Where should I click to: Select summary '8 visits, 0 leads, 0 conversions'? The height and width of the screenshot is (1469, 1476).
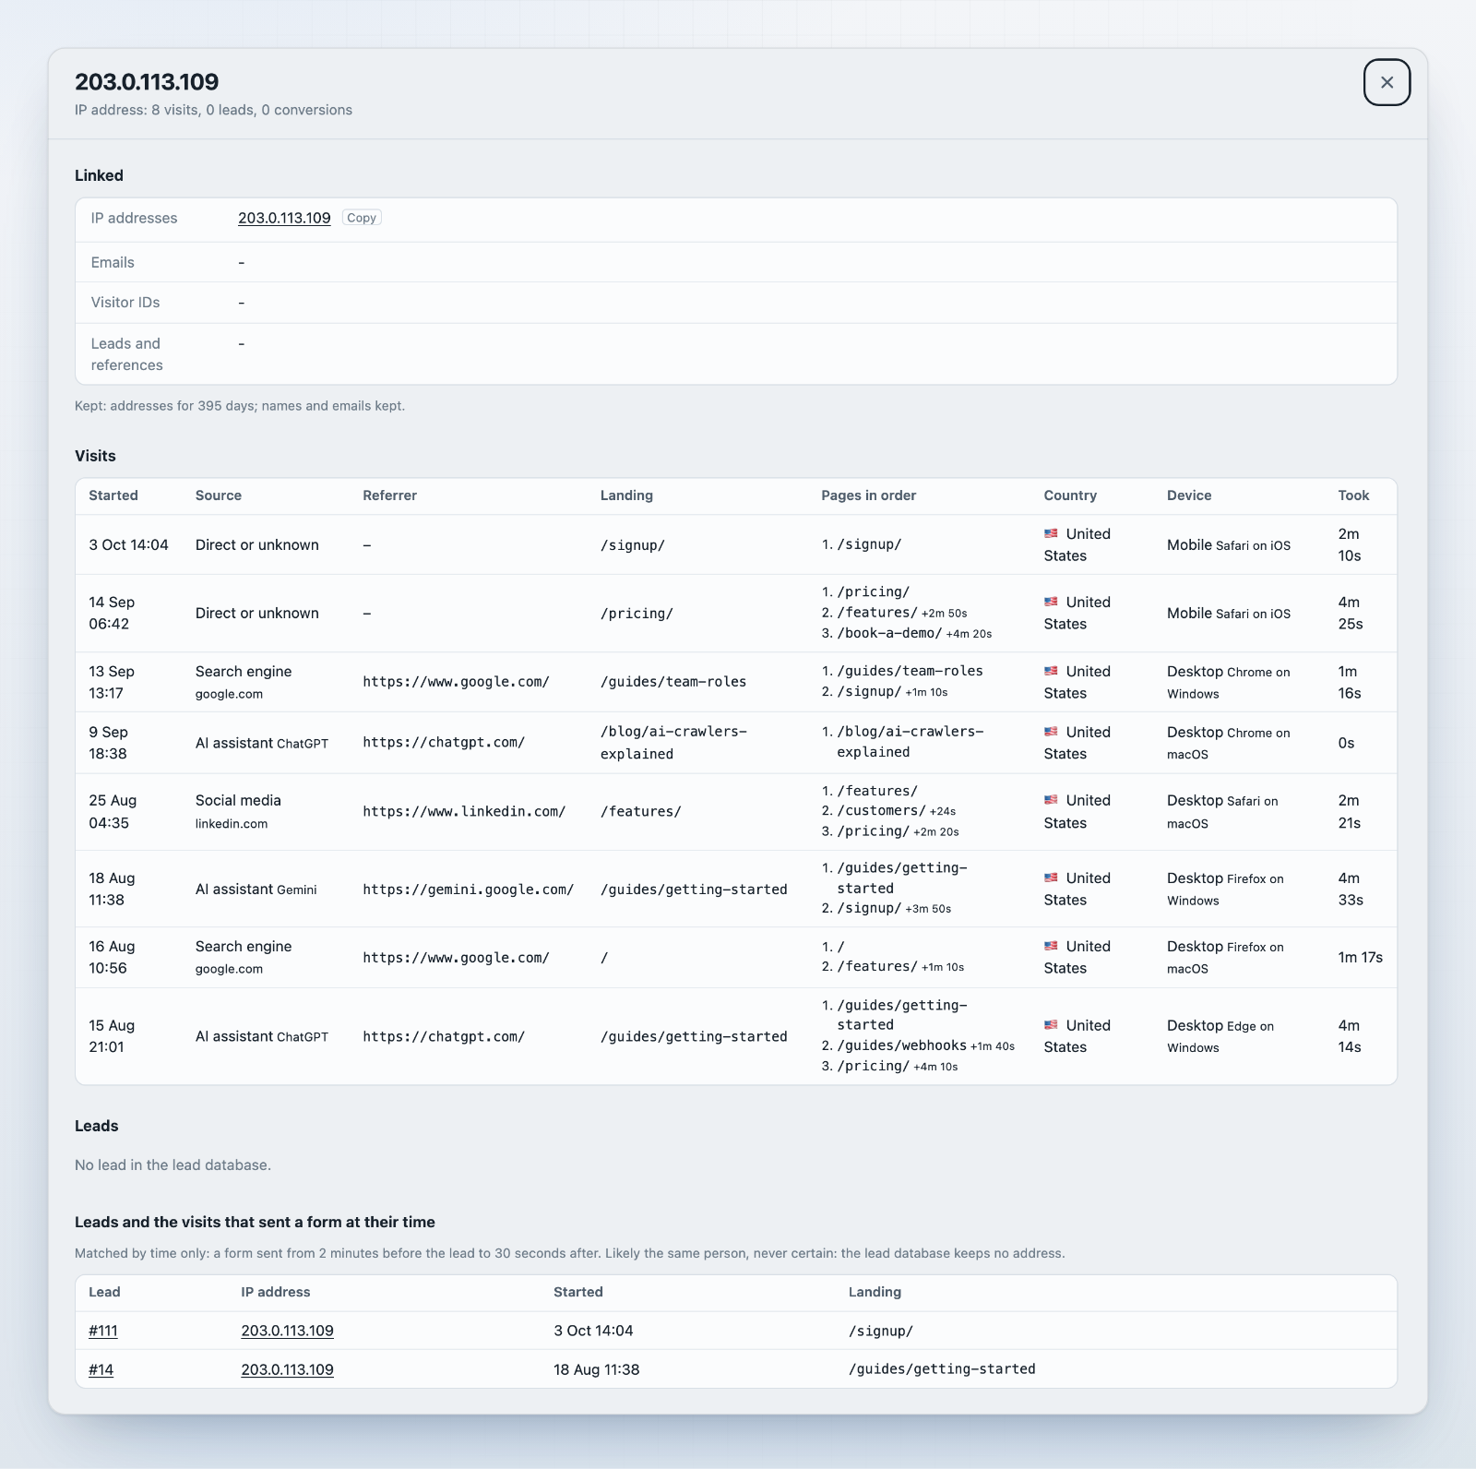(252, 110)
